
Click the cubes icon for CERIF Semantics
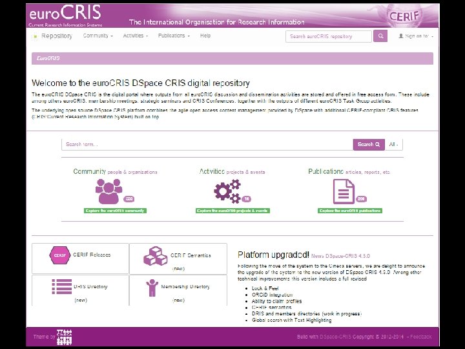click(156, 256)
